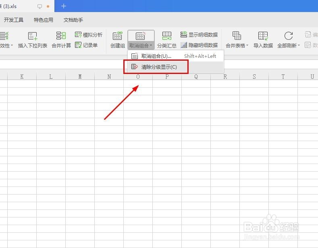Open Merge tables (合并表格) dropdown
318x248 pixels.
click(237, 40)
